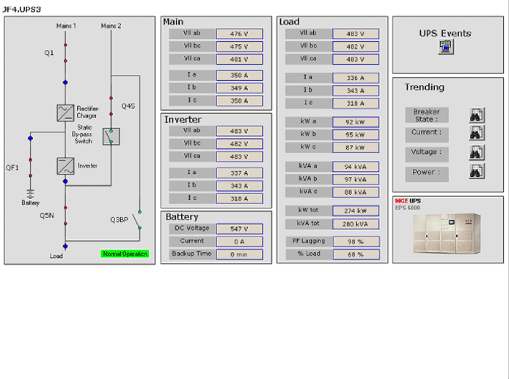The width and height of the screenshot is (509, 379).
Task: Click the MGE UPS EPS 6000 cabinet image
Action: pos(447,233)
